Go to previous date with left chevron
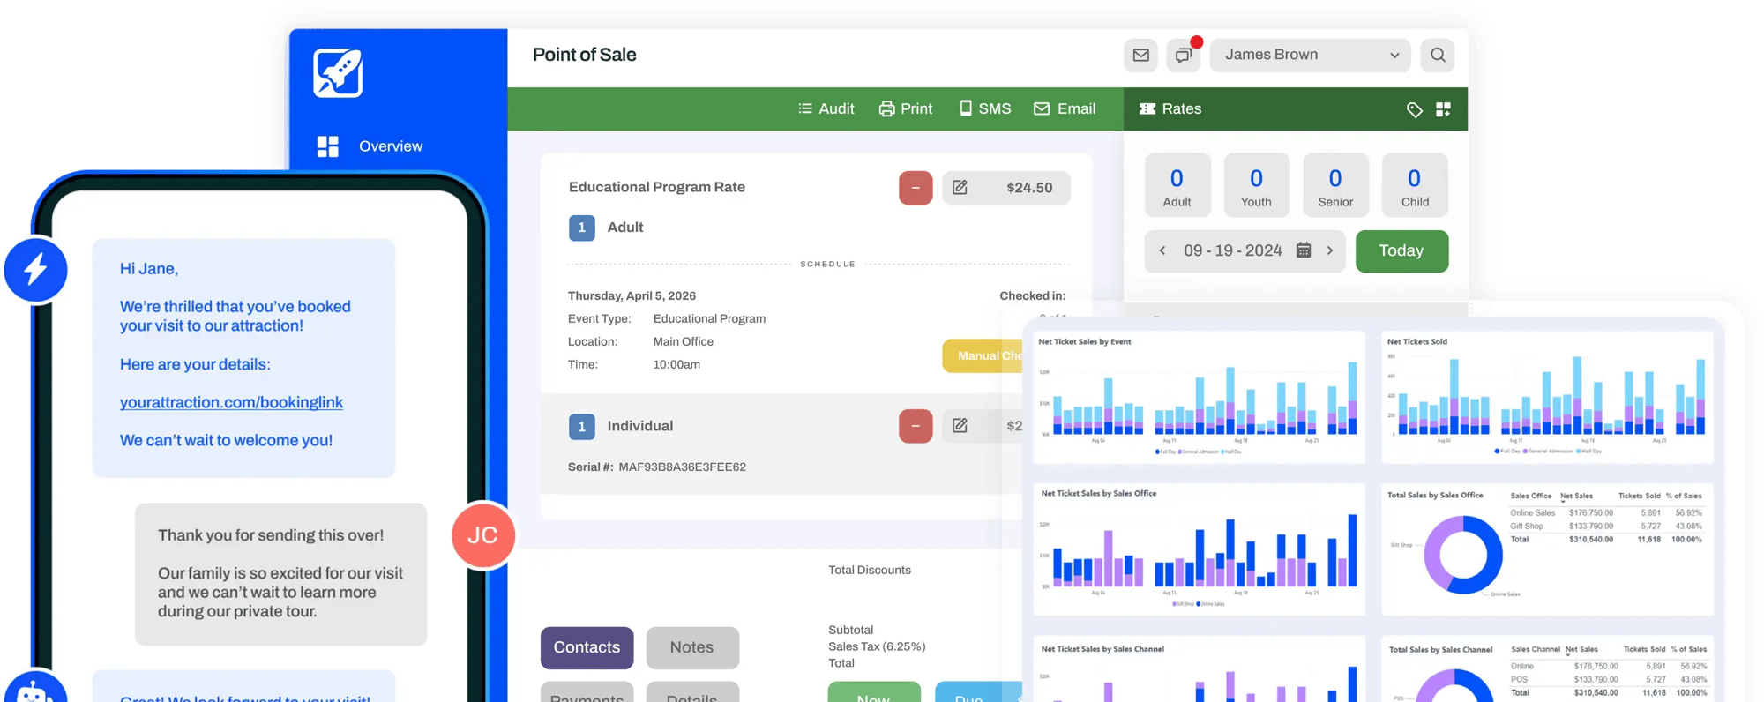This screenshot has height=702, width=1764. pos(1162,250)
